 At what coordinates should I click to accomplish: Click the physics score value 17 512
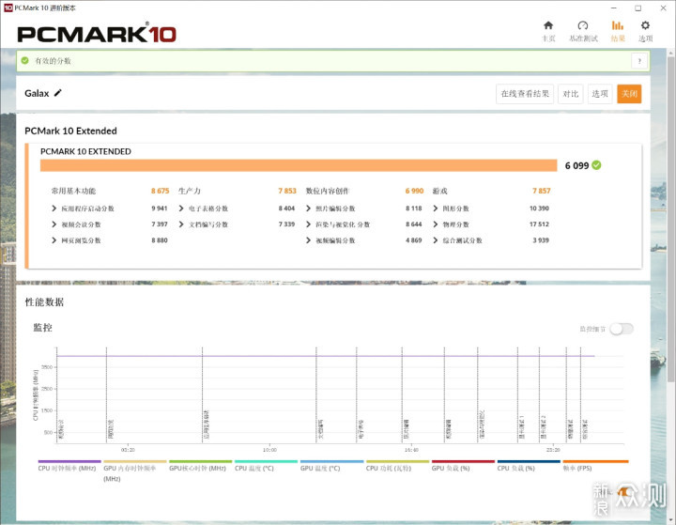click(x=539, y=224)
